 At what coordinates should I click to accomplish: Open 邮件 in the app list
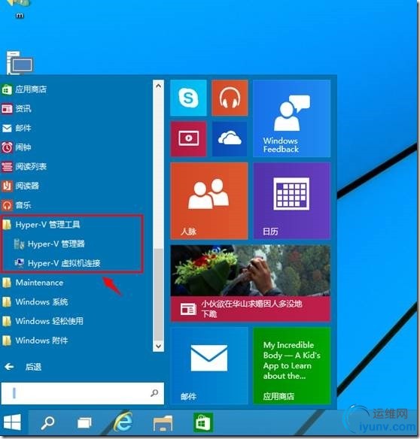(17, 128)
